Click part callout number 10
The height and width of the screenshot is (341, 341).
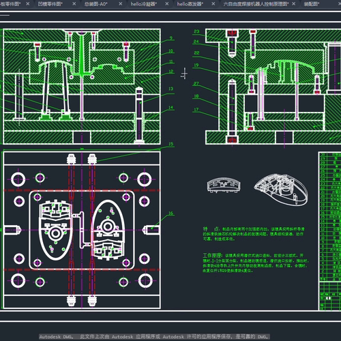pyautogui.click(x=170, y=50)
